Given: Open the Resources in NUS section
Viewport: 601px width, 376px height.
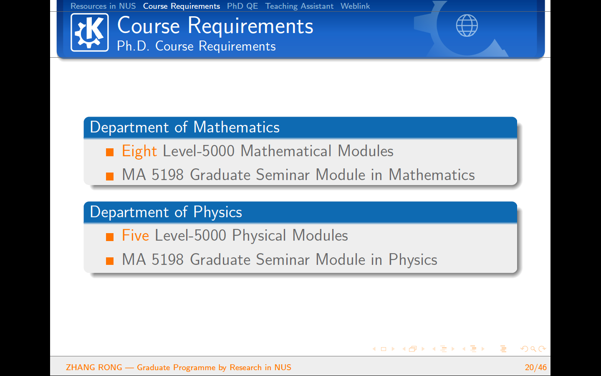Looking at the screenshot, I should coord(103,6).
